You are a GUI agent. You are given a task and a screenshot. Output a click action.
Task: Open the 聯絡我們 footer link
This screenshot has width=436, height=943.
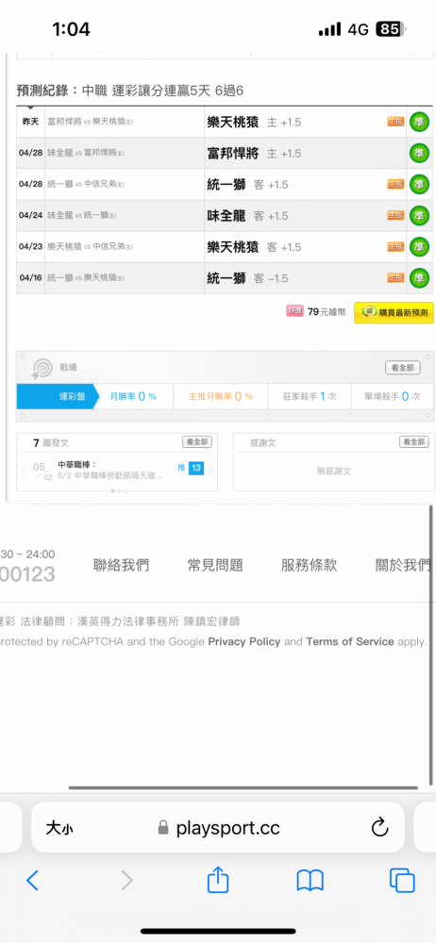pyautogui.click(x=121, y=565)
